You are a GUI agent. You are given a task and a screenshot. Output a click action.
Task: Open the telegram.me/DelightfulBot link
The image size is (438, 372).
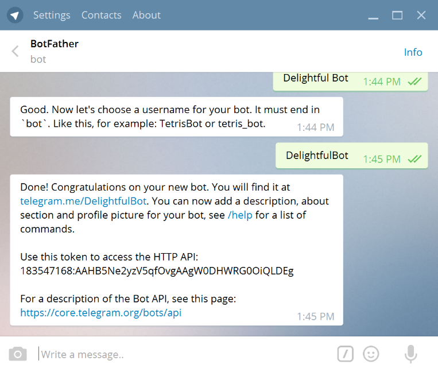(x=84, y=201)
